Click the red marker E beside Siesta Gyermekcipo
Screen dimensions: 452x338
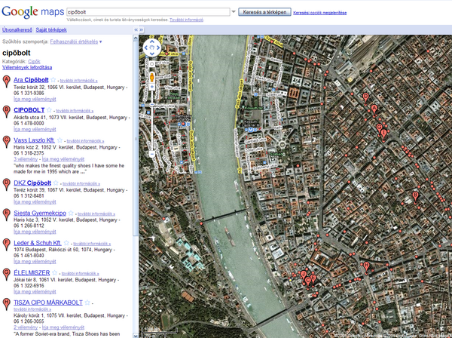(6, 214)
